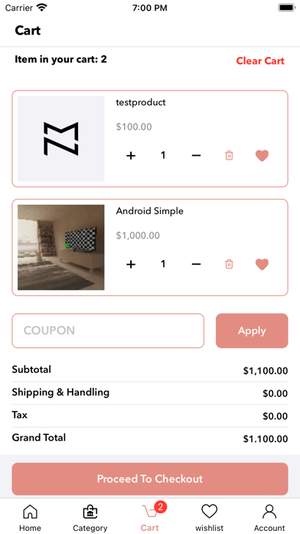Go to the wishlist tab
Image resolution: width=300 pixels, height=534 pixels.
pyautogui.click(x=209, y=517)
